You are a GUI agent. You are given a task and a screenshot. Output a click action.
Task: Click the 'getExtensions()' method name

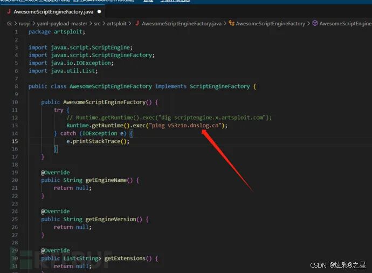coord(128,258)
